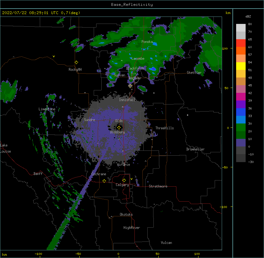Click the yellow diamond marker above Calgary label

124,180
